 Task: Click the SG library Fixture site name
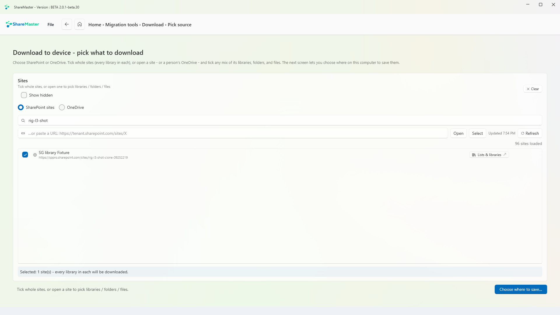tap(54, 153)
